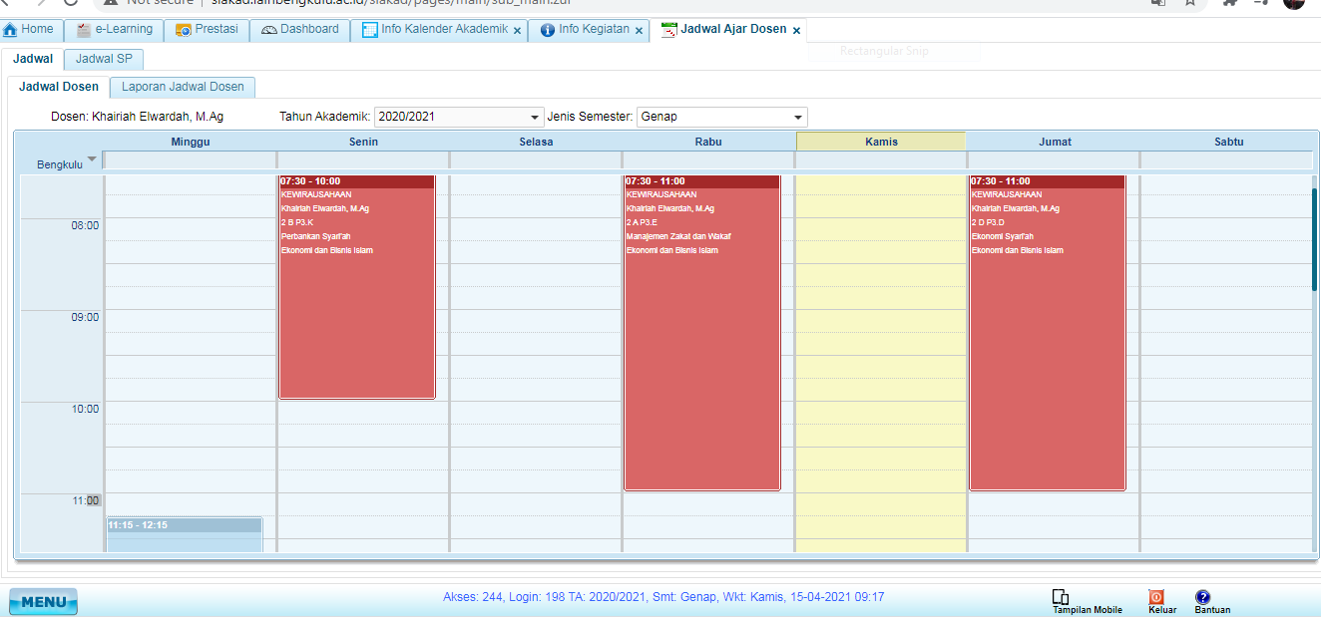Expand the Jenis Semester dropdown

coord(798,117)
